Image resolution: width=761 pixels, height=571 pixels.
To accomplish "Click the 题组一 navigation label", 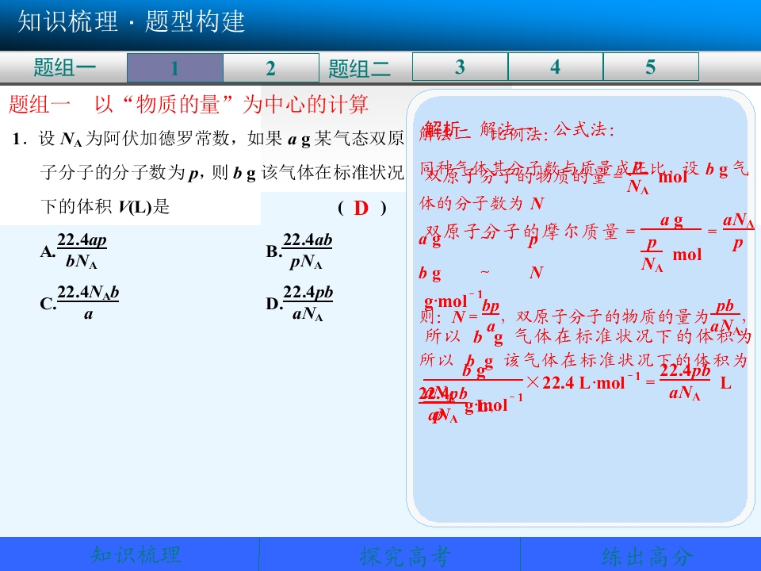I will (64, 67).
